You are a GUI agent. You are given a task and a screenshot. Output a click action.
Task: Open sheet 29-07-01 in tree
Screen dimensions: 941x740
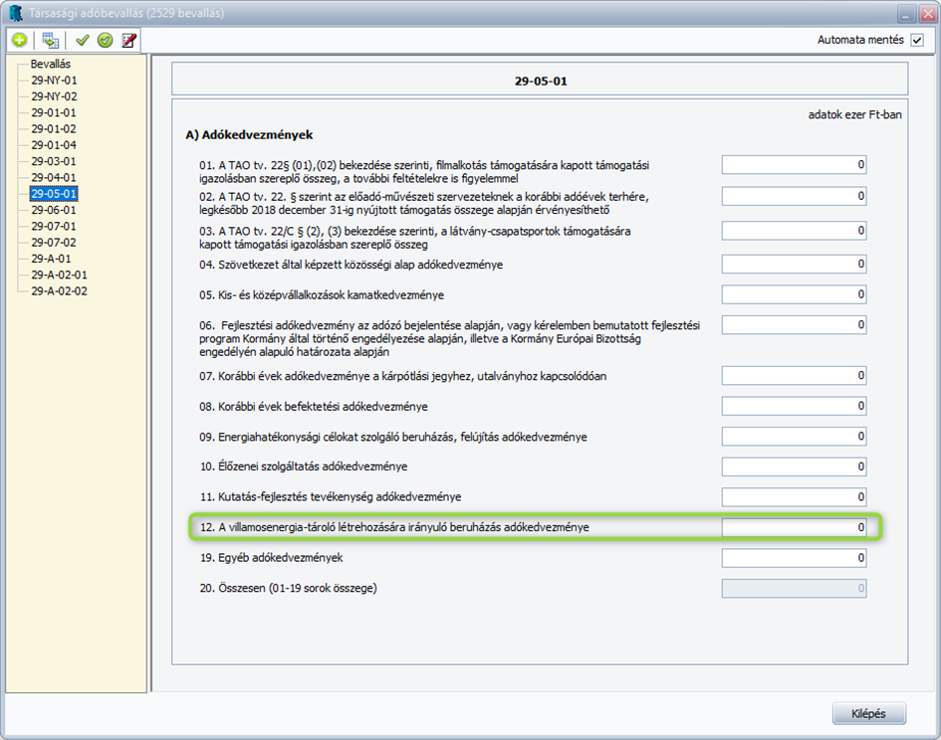click(54, 226)
